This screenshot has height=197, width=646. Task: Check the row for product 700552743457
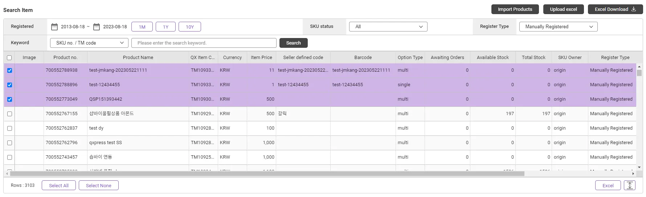[9, 157]
